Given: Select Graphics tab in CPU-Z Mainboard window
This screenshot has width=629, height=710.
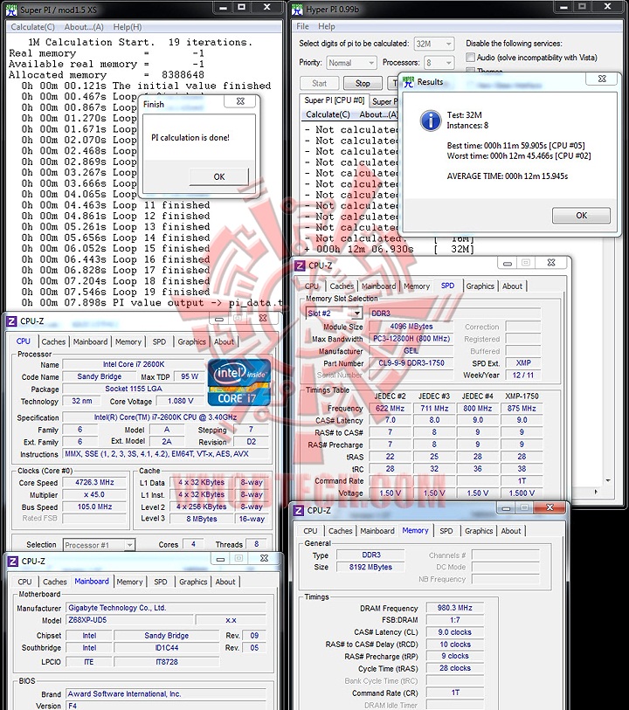Looking at the screenshot, I should click(x=193, y=582).
